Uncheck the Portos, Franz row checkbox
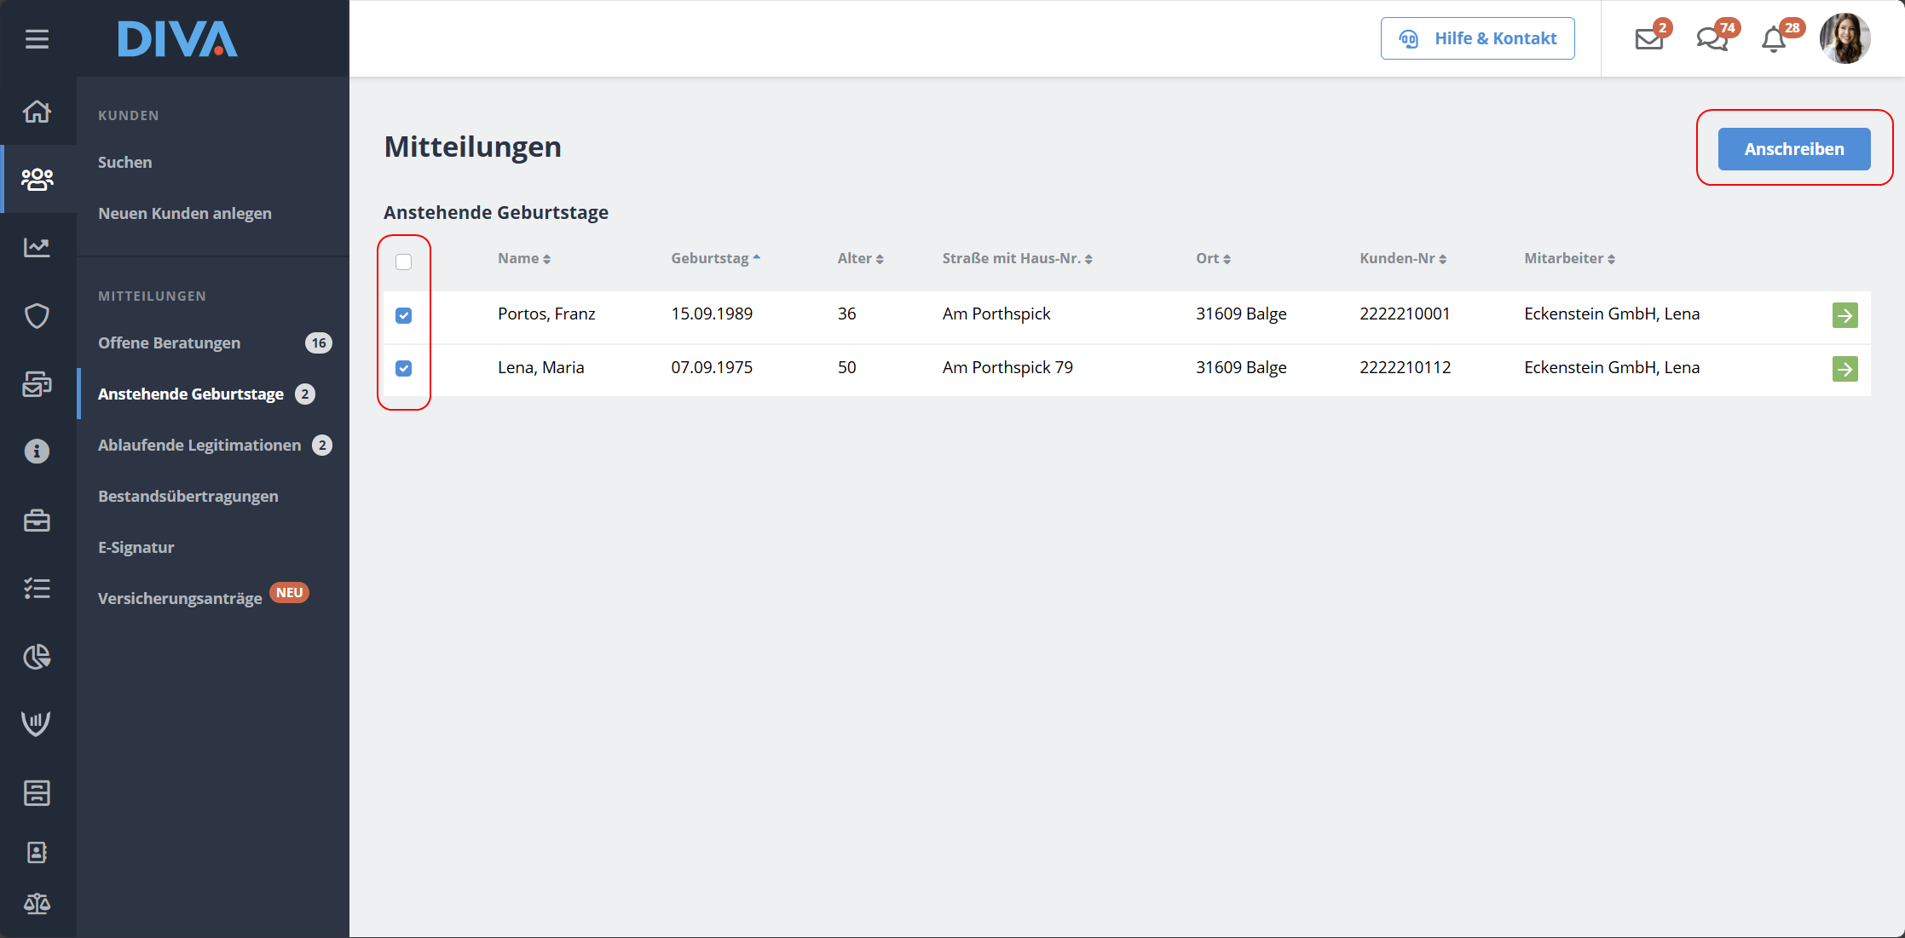The height and width of the screenshot is (938, 1905). point(404,315)
